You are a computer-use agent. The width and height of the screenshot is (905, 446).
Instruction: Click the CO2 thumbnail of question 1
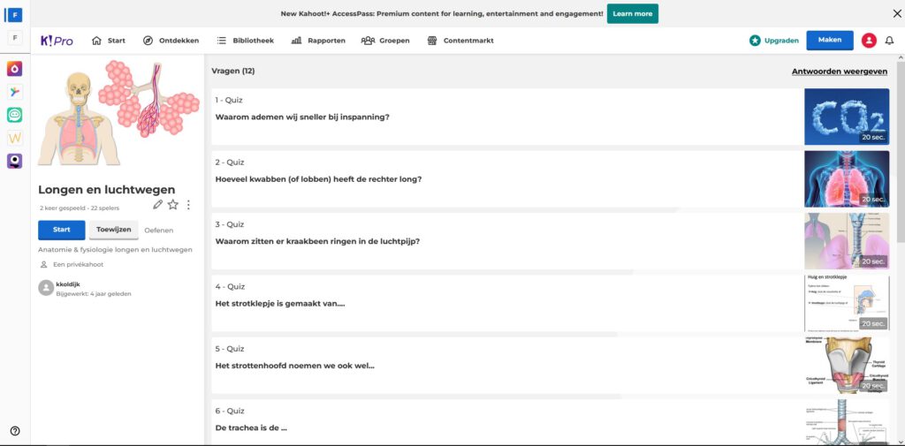coord(846,117)
